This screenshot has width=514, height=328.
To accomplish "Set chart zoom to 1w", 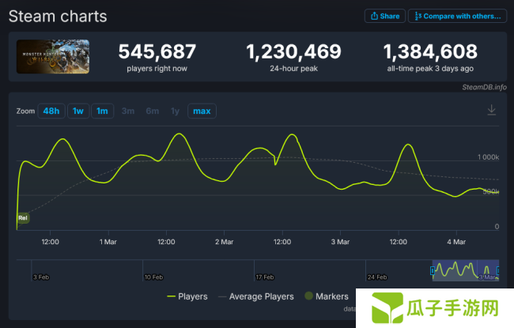I will click(78, 111).
